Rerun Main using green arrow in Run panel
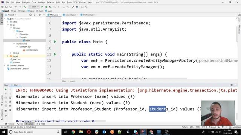 [x=6, y=89]
